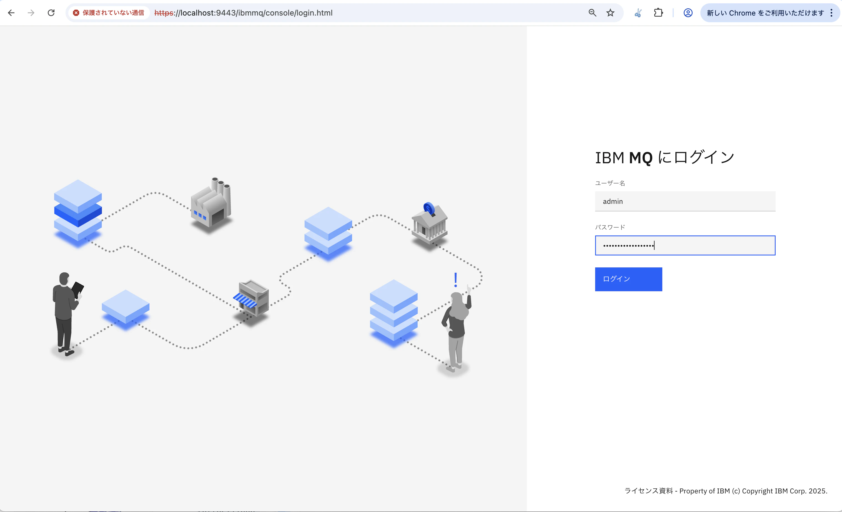Viewport: 842px width, 512px height.
Task: Select the localhost:9443 URL in address bar
Action: 243,13
